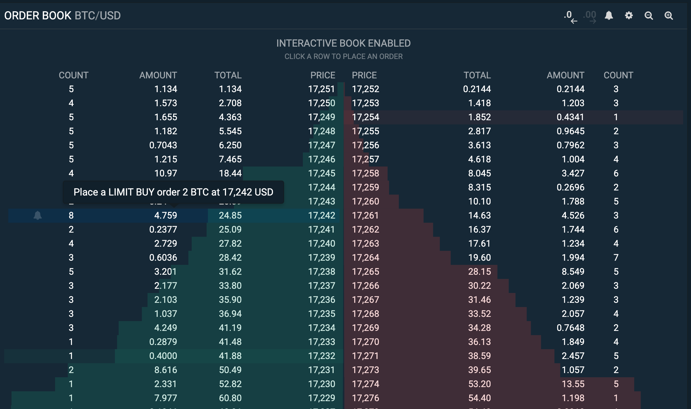Click bid price 17,243
This screenshot has width=691, height=409.
(321, 201)
